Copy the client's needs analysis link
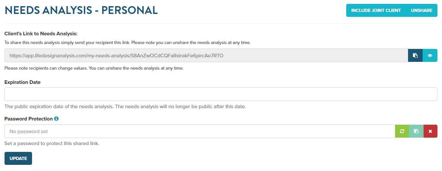Screen dimensions: 442x171 (x=415, y=55)
